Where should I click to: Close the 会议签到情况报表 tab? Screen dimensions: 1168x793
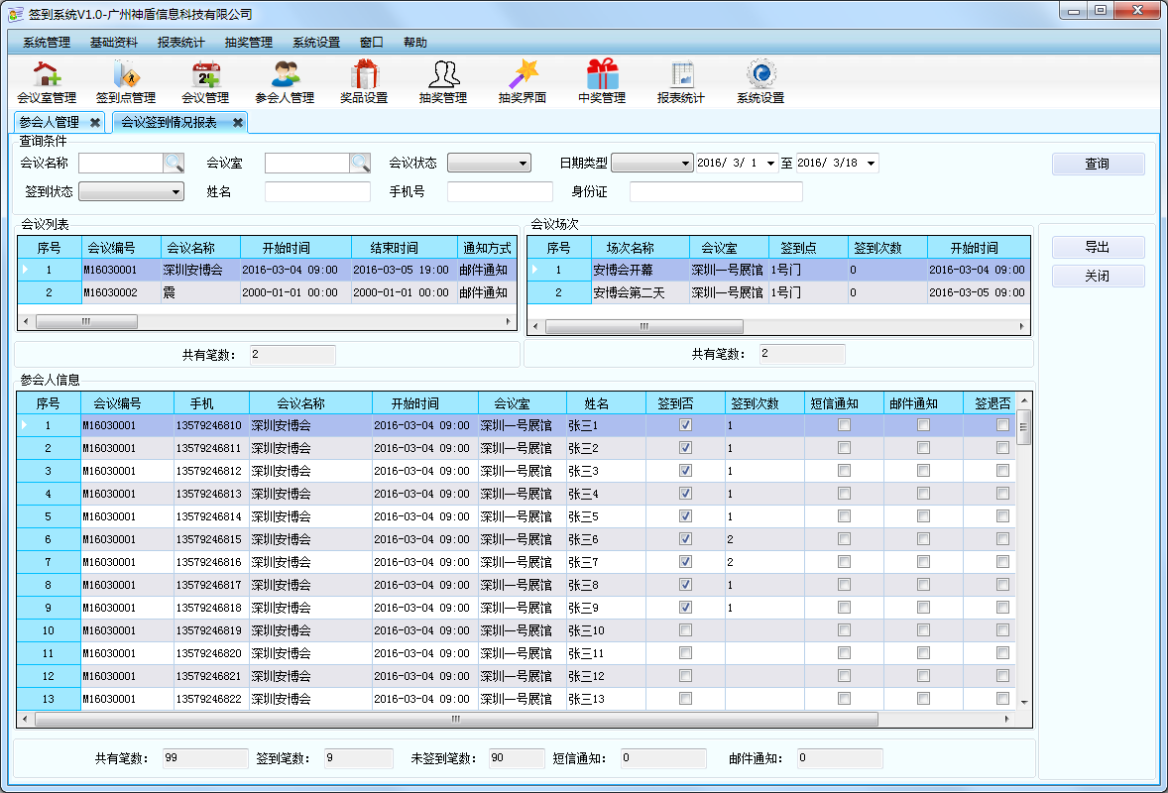238,122
